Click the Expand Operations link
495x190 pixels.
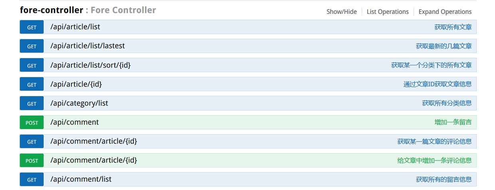tap(445, 12)
